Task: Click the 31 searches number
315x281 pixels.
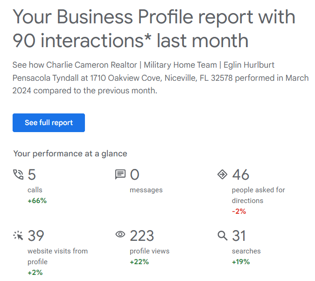Action: tap(239, 236)
